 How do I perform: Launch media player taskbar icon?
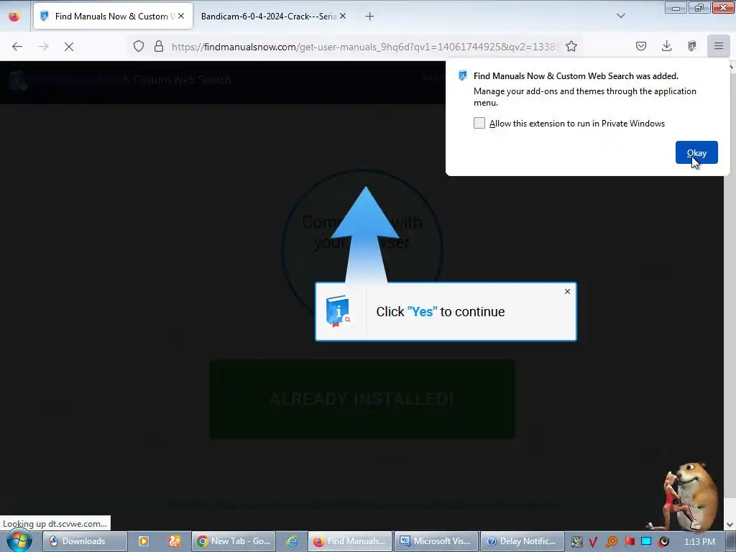click(144, 541)
